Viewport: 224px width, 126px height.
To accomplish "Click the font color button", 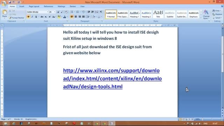I will coord(64,17).
